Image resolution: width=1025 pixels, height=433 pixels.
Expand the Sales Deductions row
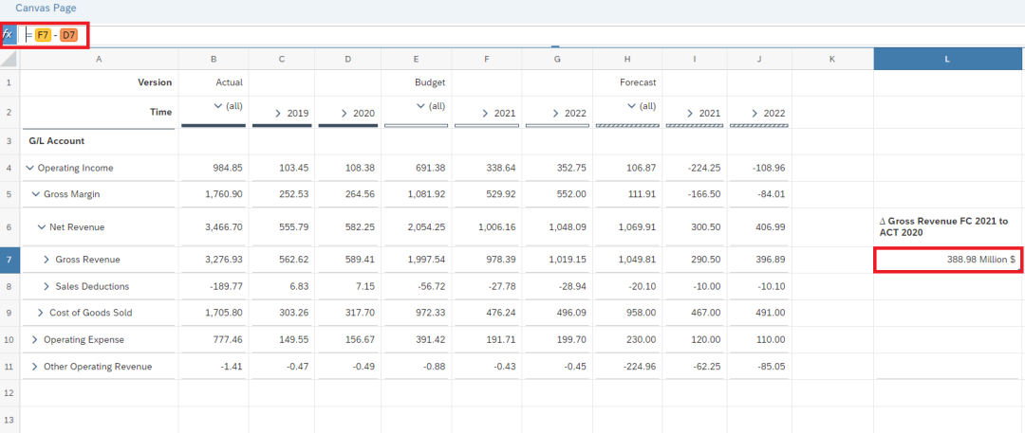(47, 286)
